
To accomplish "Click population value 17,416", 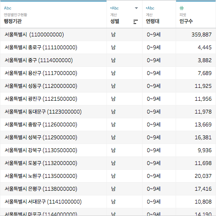I will 203,189.
